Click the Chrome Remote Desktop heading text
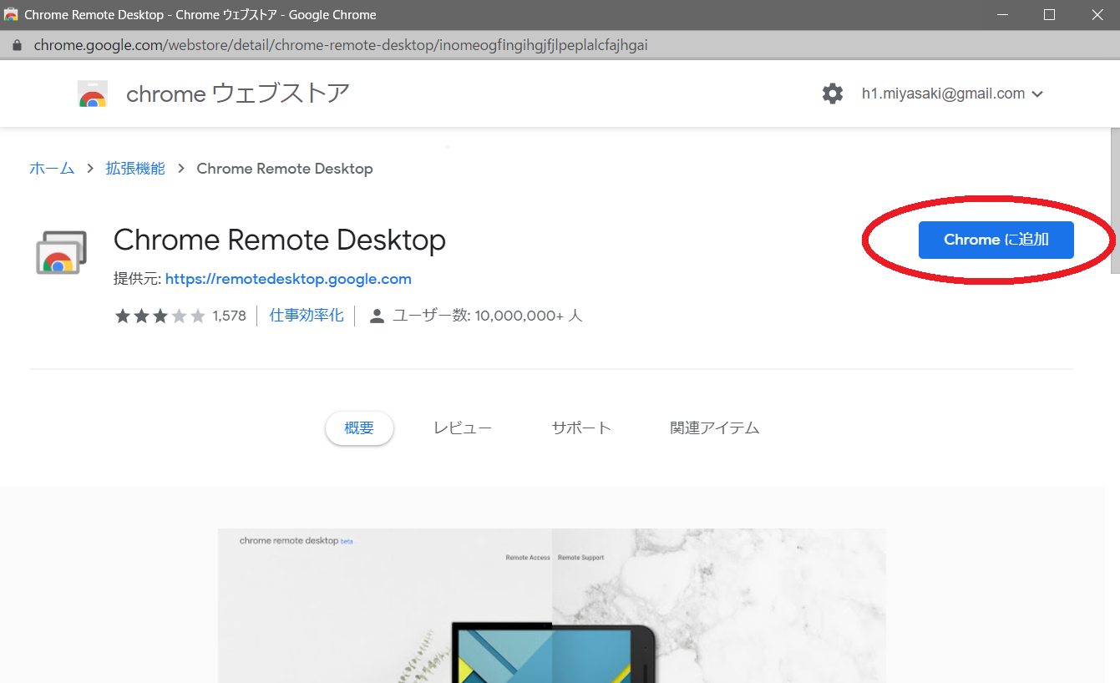Screen dimensions: 1120x683 (280, 240)
